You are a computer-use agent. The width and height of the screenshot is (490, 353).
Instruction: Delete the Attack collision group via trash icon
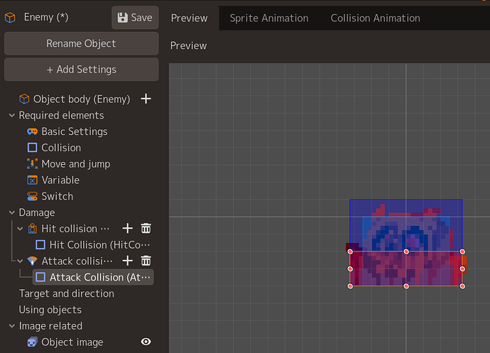tap(146, 261)
